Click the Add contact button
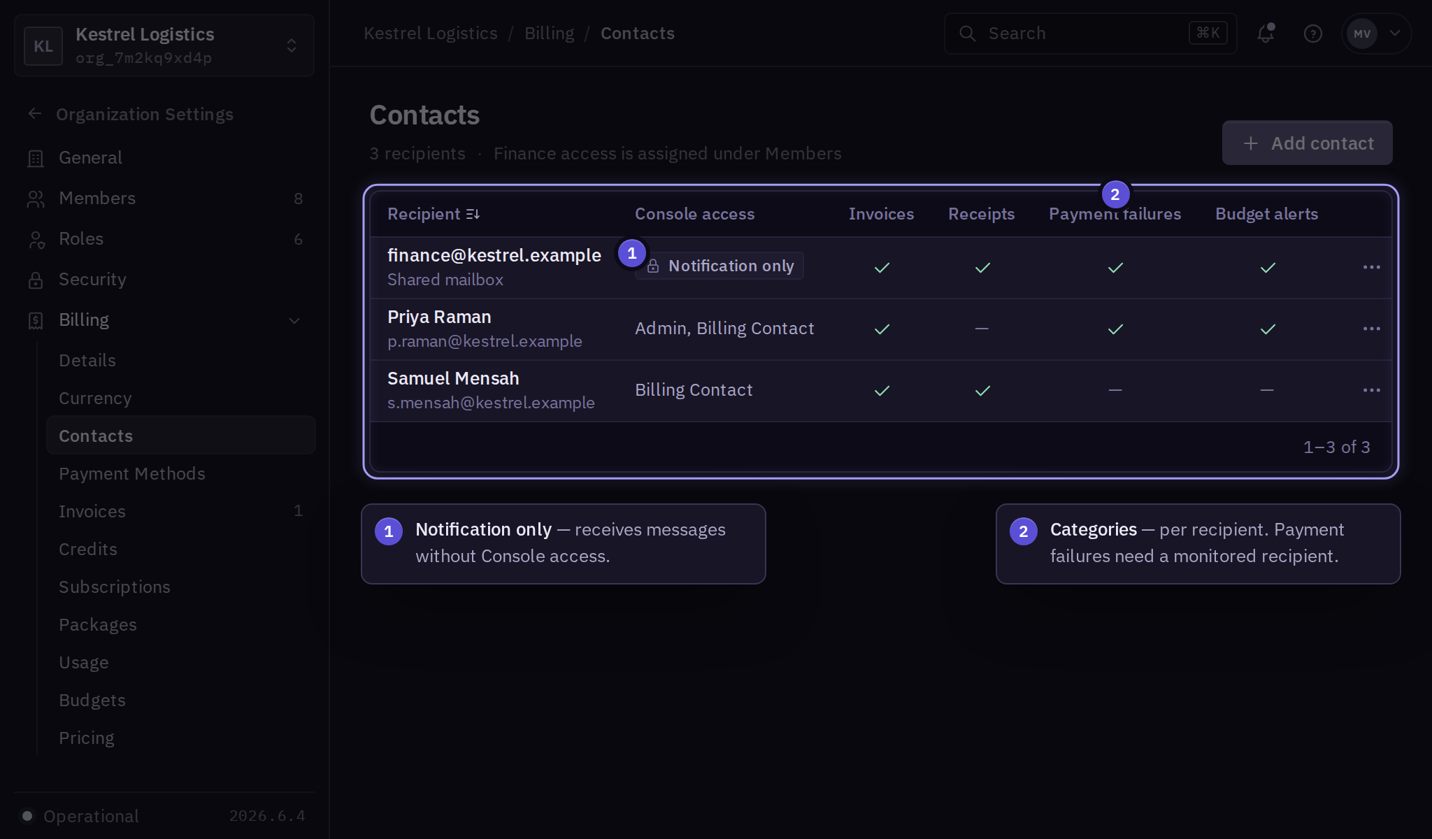 point(1307,143)
